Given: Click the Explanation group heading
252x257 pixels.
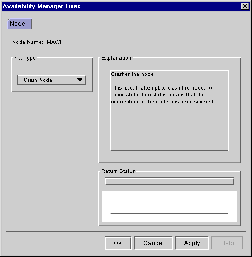Looking at the screenshot, I should pos(116,58).
